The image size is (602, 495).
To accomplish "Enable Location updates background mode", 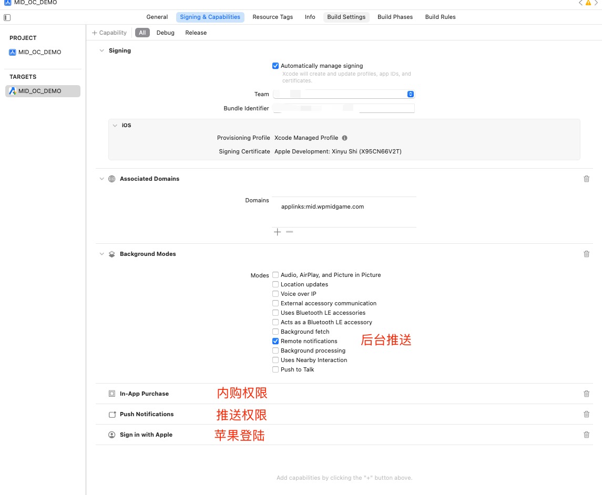I will coord(276,284).
